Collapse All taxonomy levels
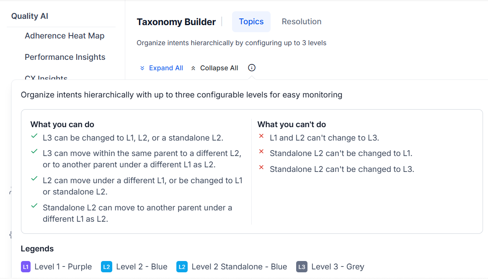 (x=214, y=68)
